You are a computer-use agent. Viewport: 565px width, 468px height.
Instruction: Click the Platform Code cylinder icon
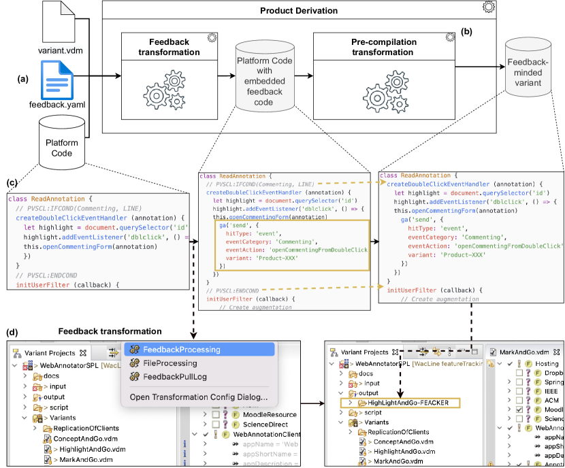62,142
